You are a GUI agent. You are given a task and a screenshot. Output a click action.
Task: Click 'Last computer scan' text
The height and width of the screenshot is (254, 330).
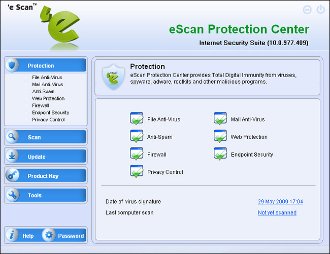click(129, 212)
